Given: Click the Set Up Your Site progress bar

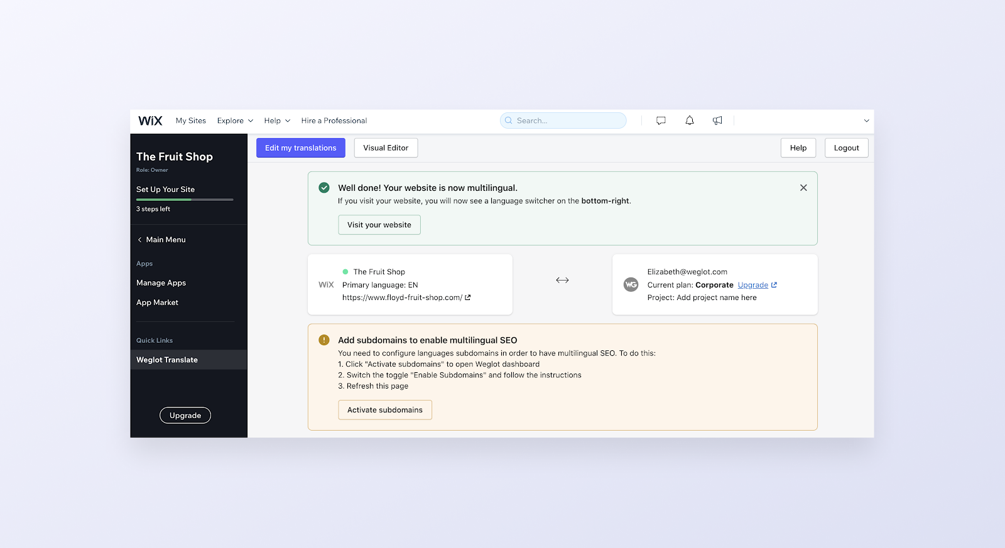Looking at the screenshot, I should tap(185, 200).
